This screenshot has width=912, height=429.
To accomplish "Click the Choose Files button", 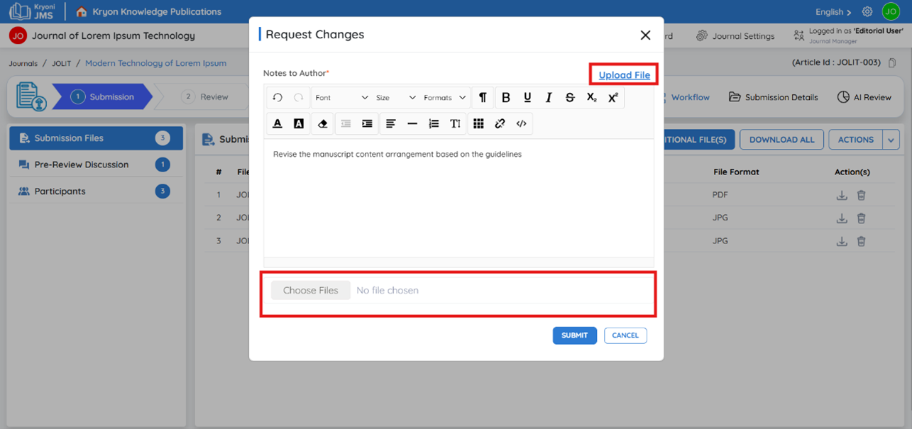I will 311,290.
